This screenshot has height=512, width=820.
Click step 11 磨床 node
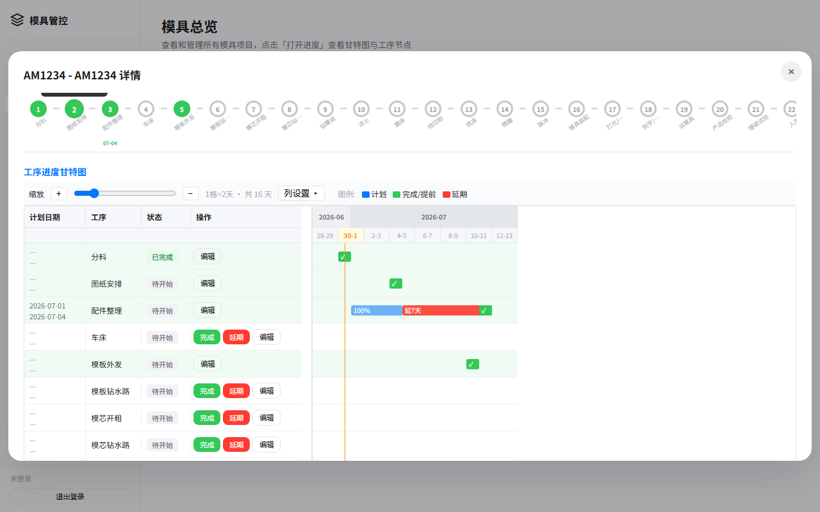point(397,109)
